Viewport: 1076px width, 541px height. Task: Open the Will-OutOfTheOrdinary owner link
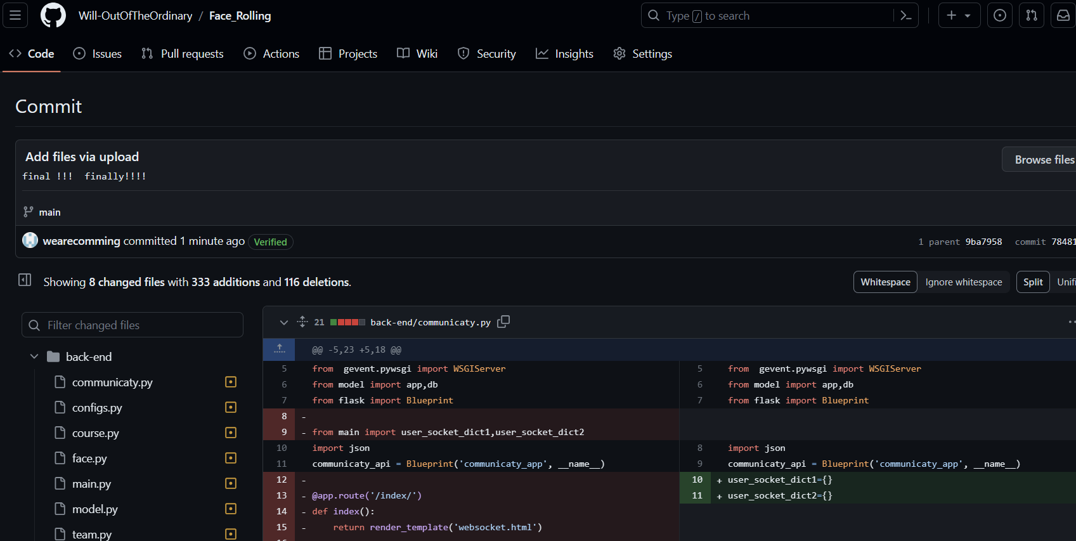point(135,16)
